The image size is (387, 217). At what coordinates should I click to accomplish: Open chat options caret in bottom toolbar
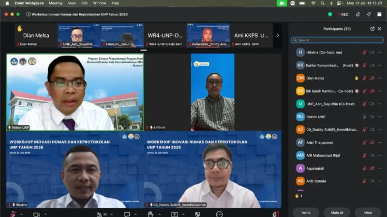pyautogui.click(x=135, y=214)
